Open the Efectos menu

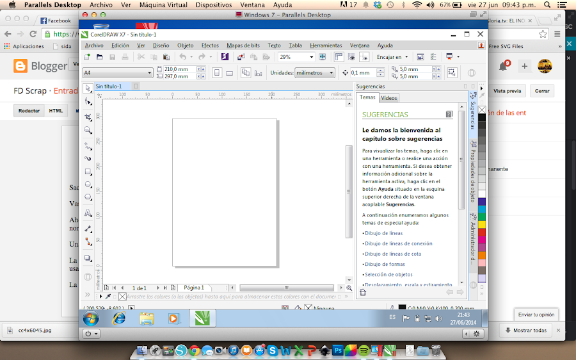pos(210,45)
